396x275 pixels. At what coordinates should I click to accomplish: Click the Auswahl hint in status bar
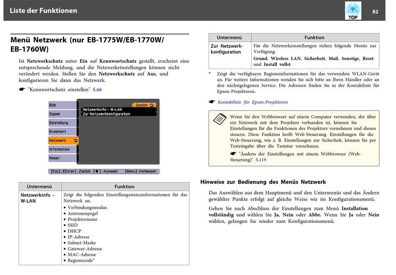click(105, 171)
